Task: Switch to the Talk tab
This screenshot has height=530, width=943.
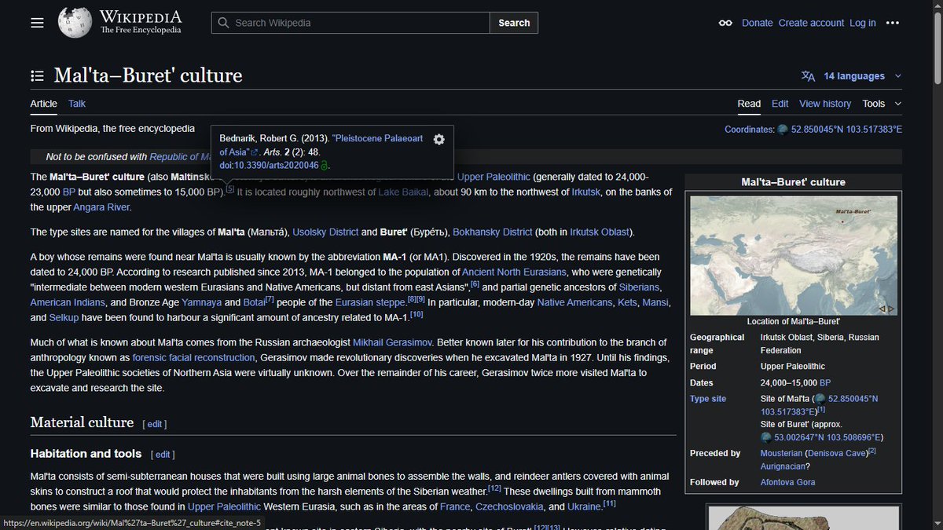Action: [x=77, y=104]
